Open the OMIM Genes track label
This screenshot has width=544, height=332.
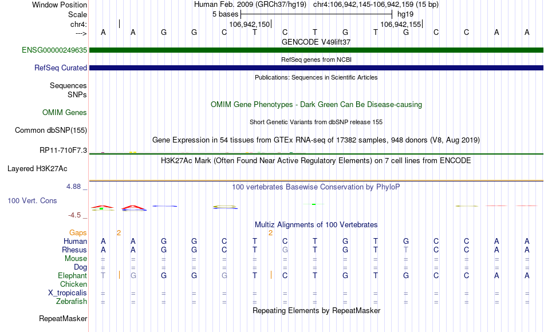click(x=64, y=112)
